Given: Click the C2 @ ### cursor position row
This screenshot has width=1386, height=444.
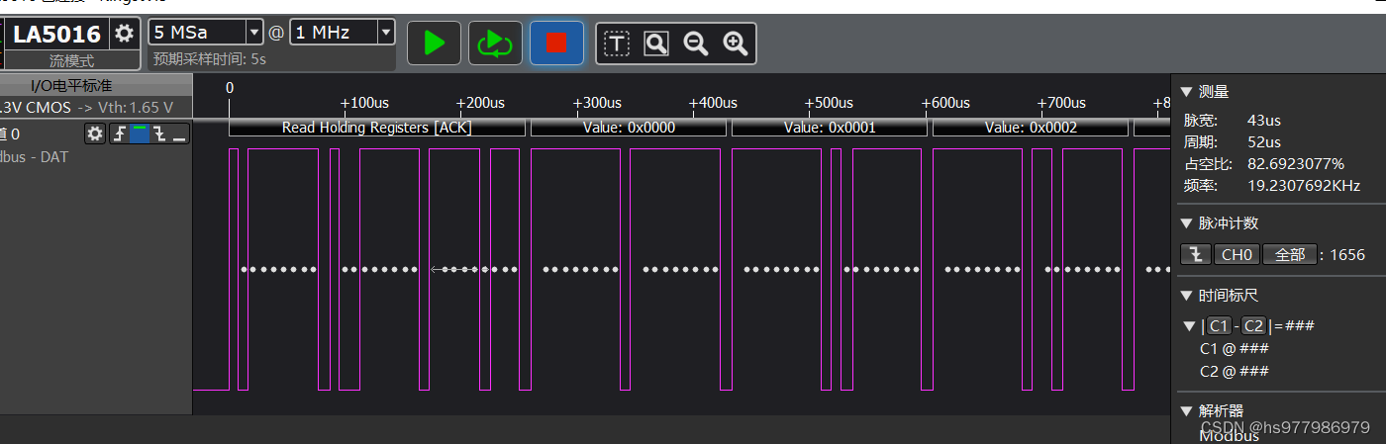Looking at the screenshot, I should pos(1235,372).
